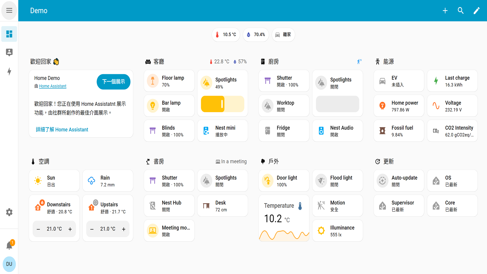Open settings gear in sidebar

coord(9,212)
